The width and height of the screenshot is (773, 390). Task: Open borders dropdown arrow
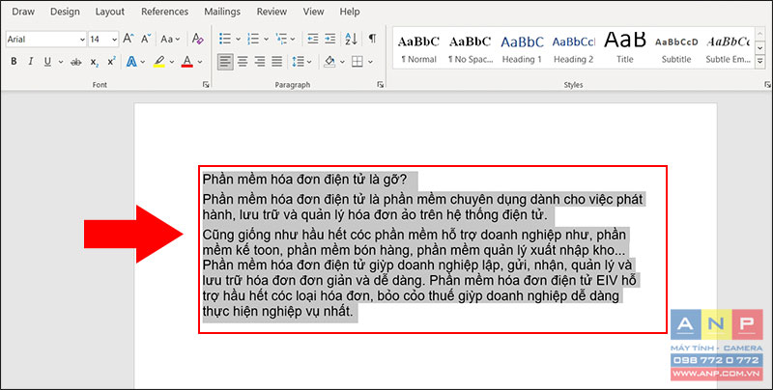pos(370,62)
